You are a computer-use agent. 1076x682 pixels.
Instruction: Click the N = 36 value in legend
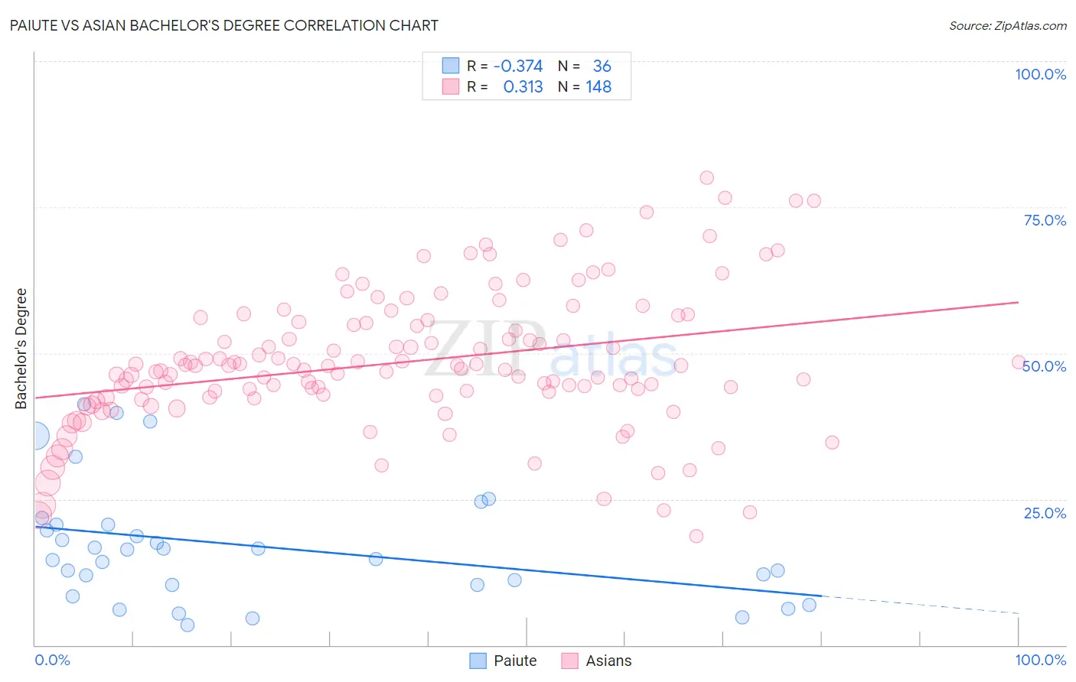tap(585, 66)
